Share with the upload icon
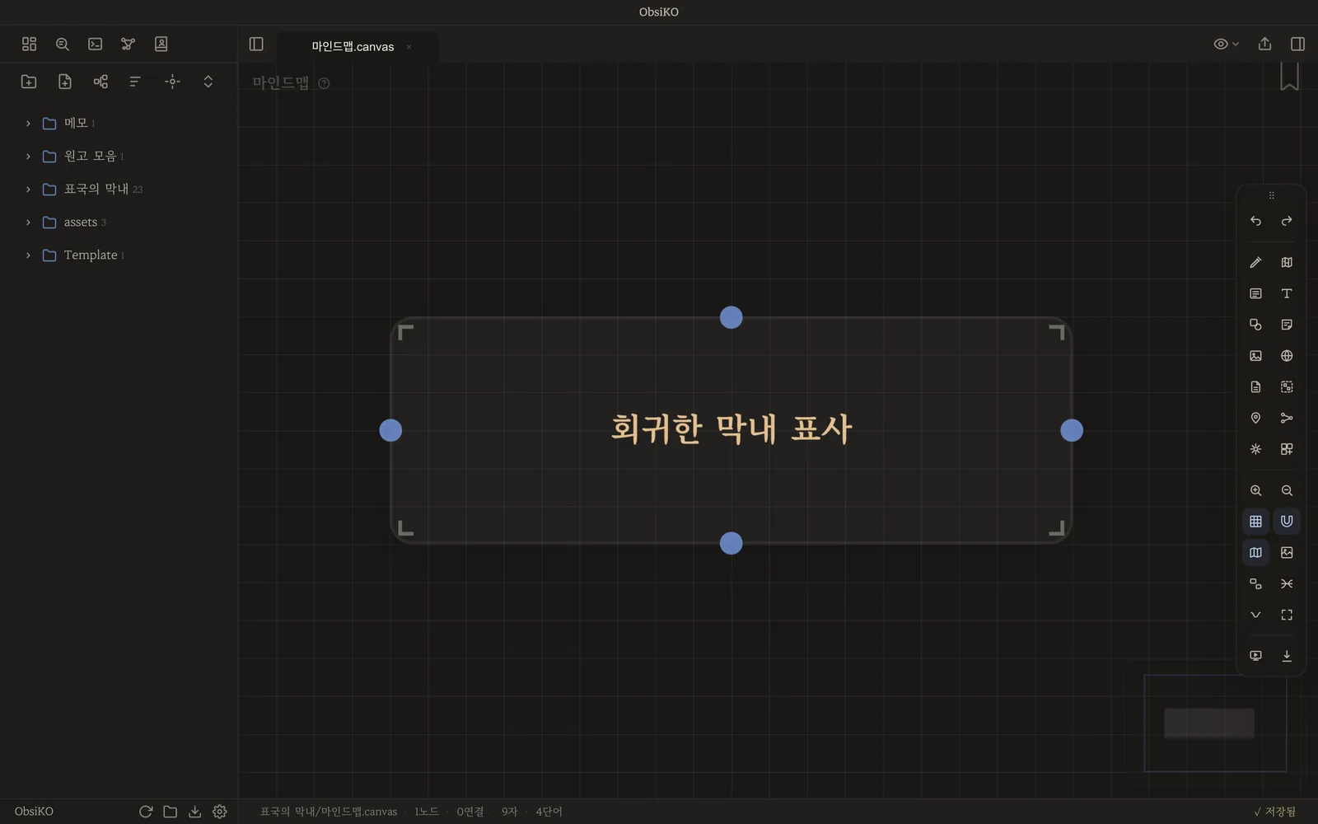This screenshot has width=1318, height=824. 1264,44
